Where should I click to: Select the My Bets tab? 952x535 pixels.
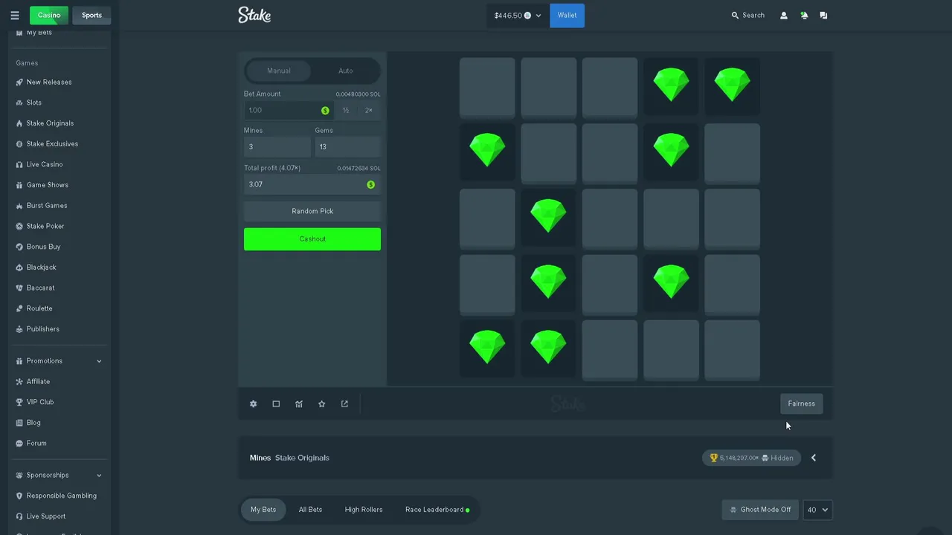click(263, 510)
